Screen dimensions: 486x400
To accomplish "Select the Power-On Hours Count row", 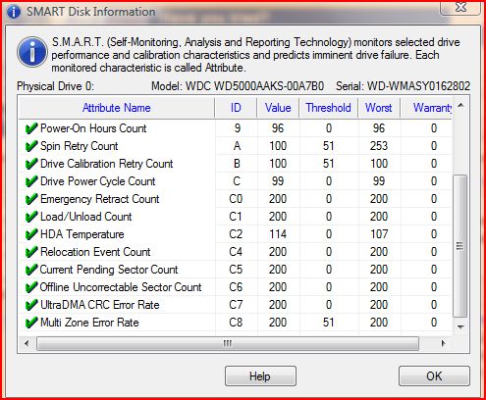I will [x=236, y=128].
